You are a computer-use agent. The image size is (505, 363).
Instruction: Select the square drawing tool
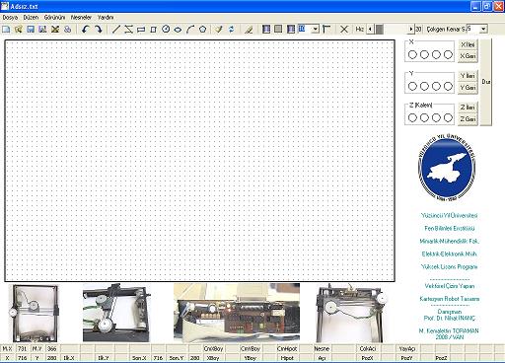point(153,30)
